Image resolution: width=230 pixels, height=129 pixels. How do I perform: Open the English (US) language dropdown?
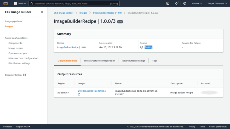point(23,127)
